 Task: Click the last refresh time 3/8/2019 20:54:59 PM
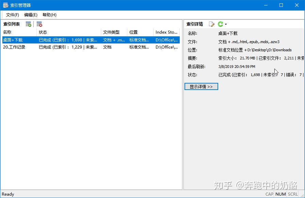237,67
